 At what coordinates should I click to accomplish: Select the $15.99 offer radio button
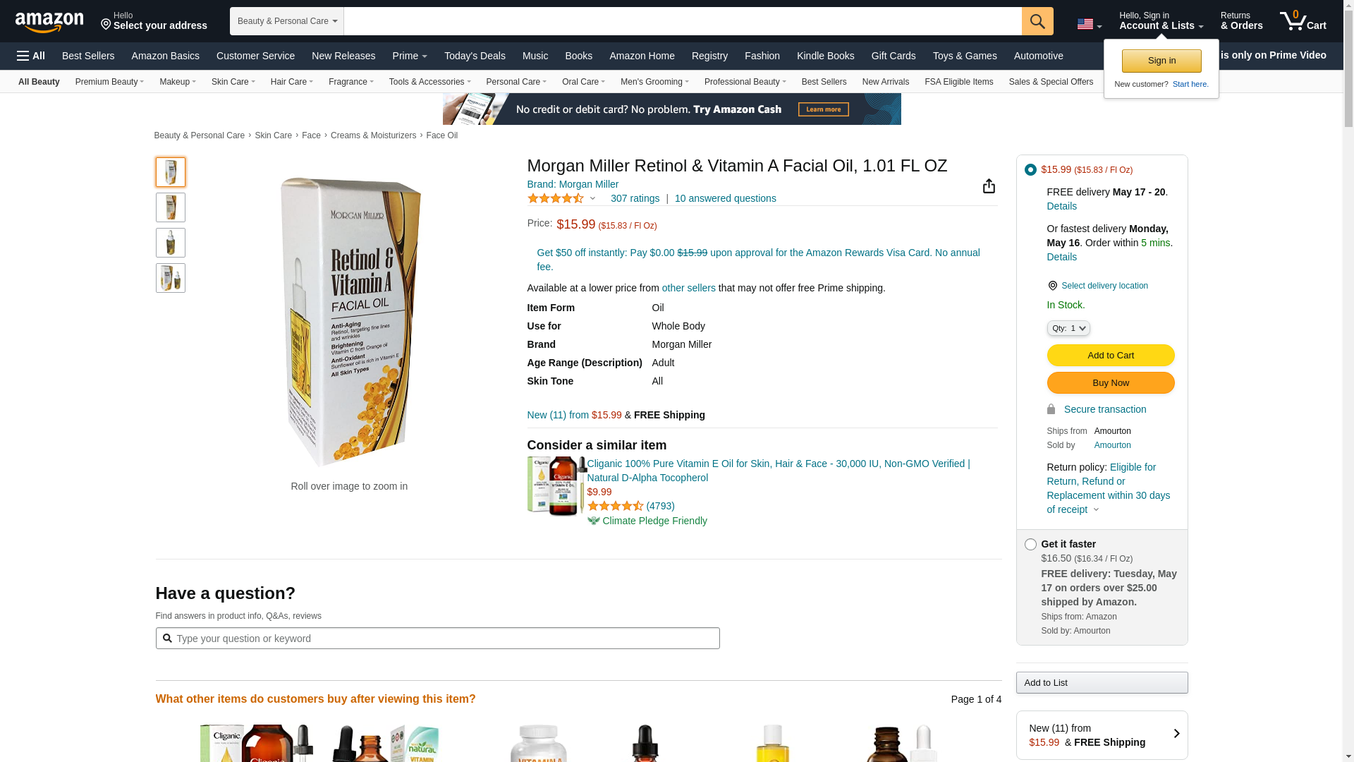[x=1030, y=170]
